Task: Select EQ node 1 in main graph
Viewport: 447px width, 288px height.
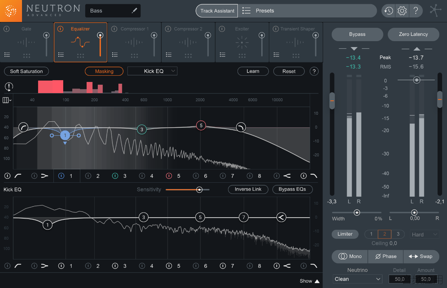Action: click(65, 135)
